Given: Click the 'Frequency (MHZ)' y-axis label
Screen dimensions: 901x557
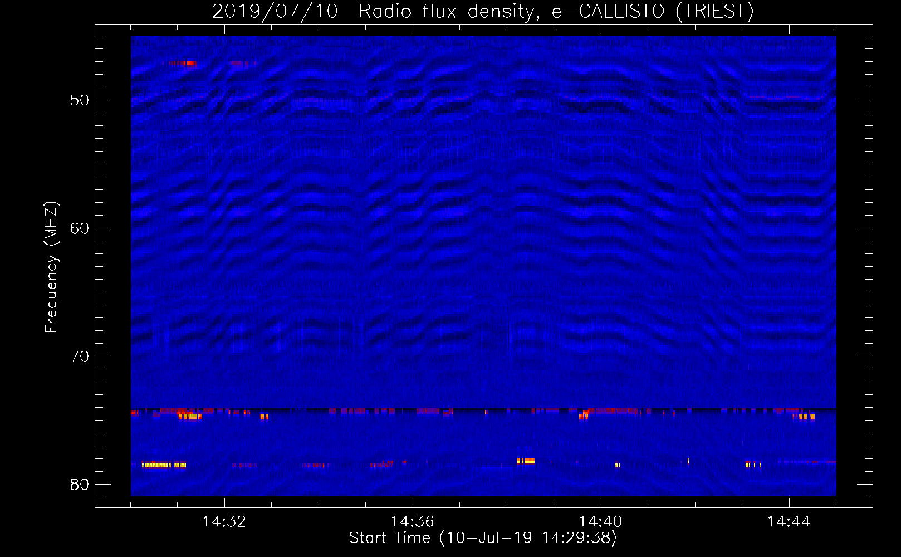Looking at the screenshot, I should [51, 267].
